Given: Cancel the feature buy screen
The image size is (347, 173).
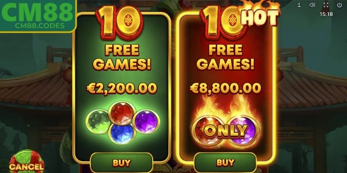Looking at the screenshot, I should (26, 163).
